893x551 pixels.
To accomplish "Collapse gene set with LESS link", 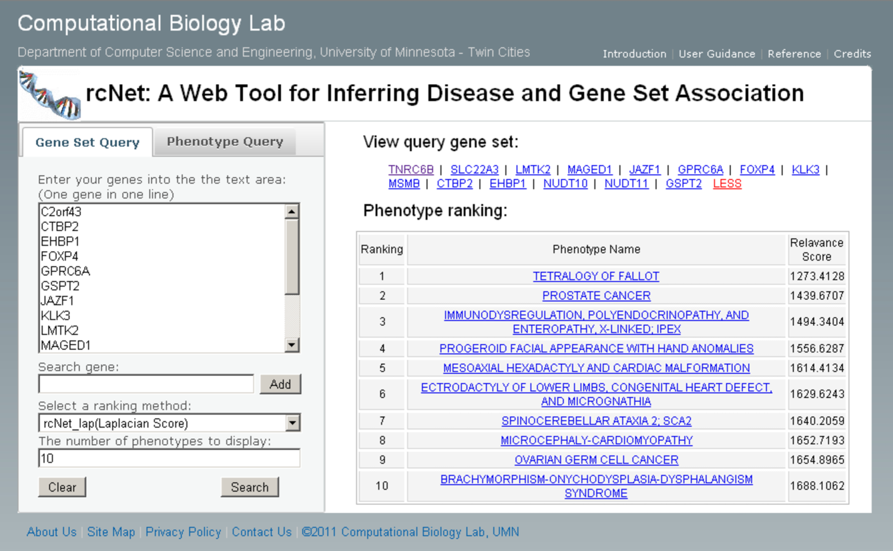I will [727, 184].
